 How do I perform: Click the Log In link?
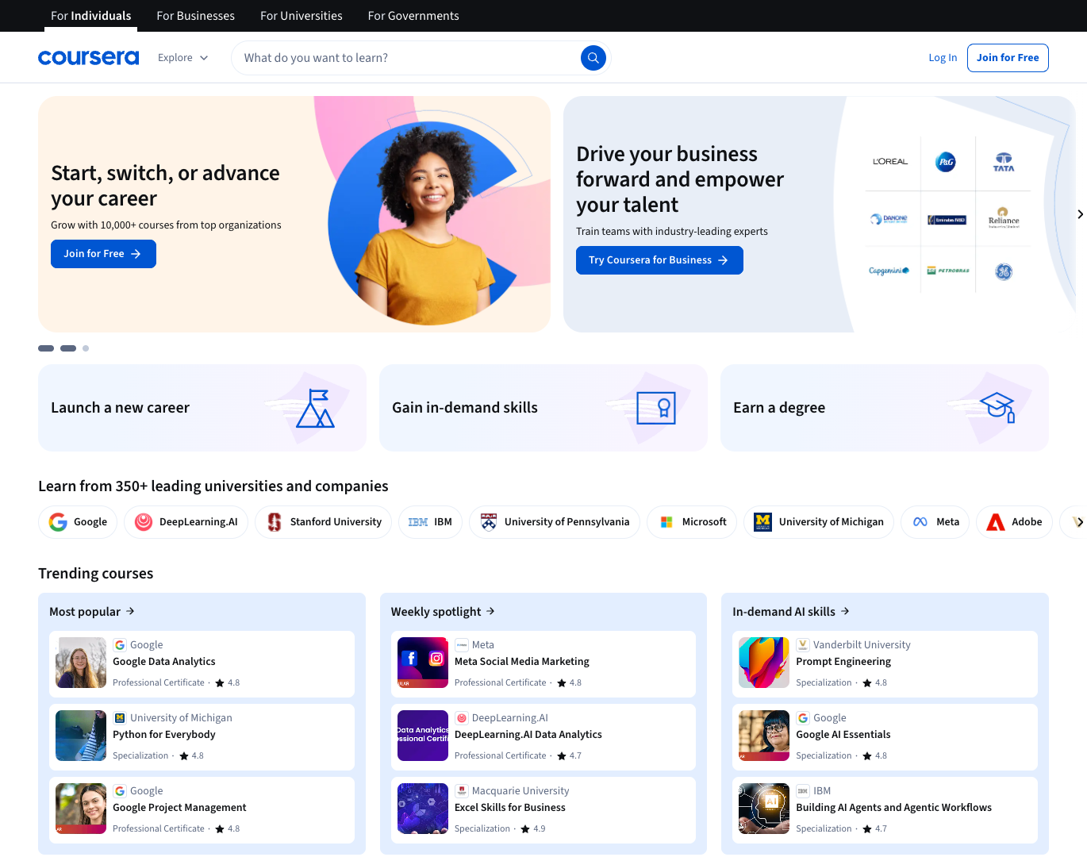[943, 57]
